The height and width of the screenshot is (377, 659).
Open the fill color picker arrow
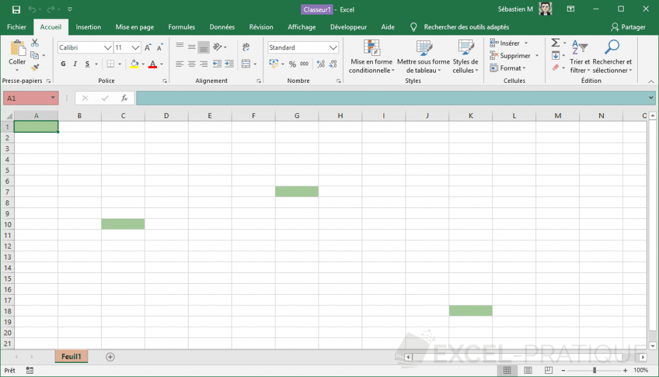pos(143,65)
